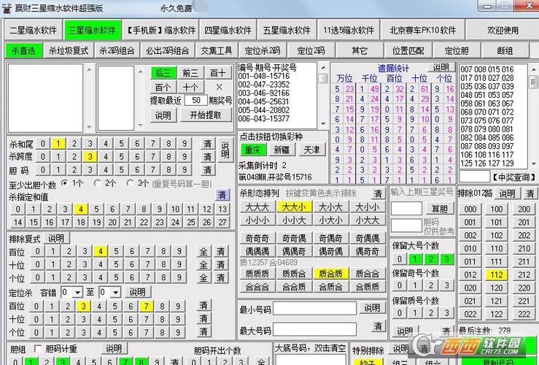Click the 最大号码 input field
Screen dimensions: 539x365
314,330
